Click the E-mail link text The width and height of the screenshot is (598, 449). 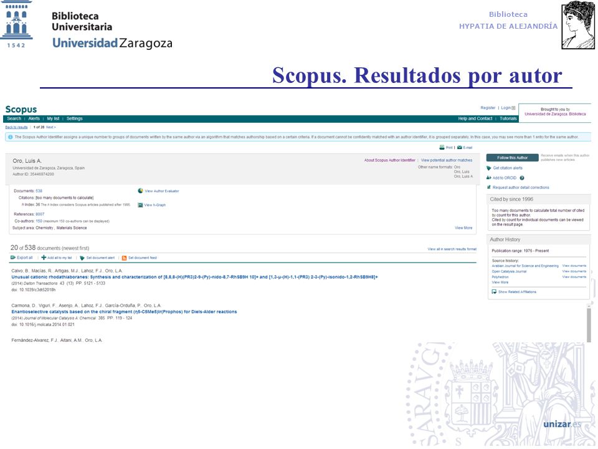coord(468,148)
